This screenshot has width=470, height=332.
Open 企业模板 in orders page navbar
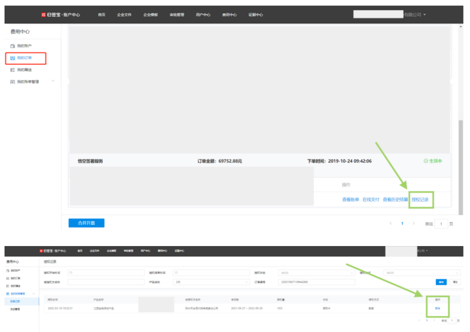point(151,15)
